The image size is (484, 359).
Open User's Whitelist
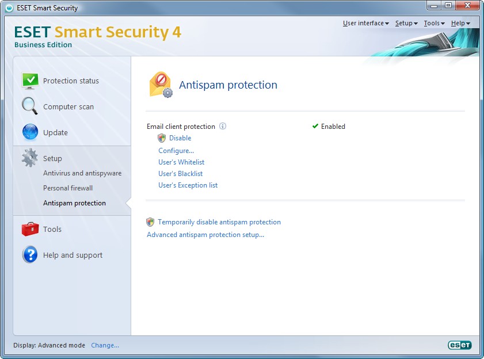point(181,162)
